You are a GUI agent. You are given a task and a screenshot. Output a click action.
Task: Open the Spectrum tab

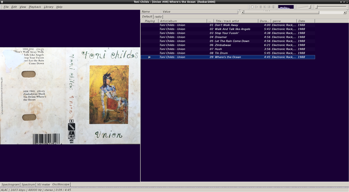[x=28, y=185]
